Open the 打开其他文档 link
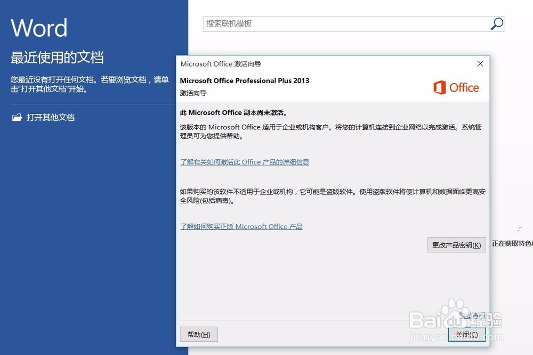 pos(50,118)
